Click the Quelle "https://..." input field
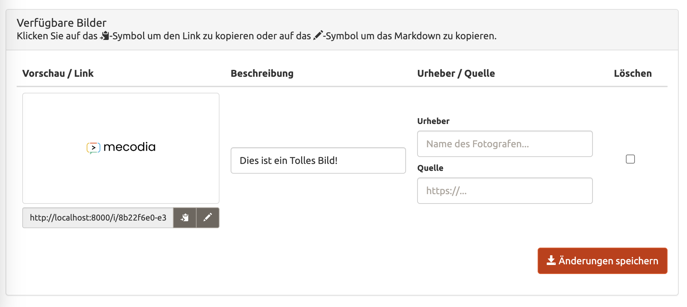This screenshot has height=307, width=687. pyautogui.click(x=504, y=191)
